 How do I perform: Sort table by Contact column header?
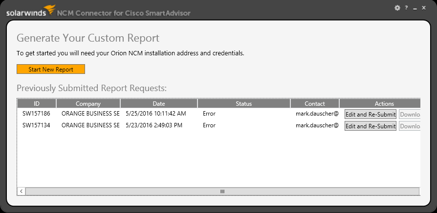[315, 104]
